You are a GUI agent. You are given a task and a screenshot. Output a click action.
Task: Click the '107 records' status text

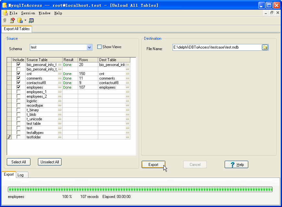coord(89,197)
